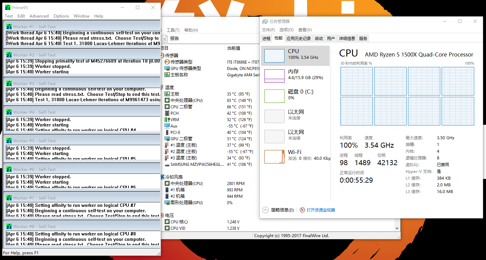The height and width of the screenshot is (260, 486).
Task: Switch to the 应用历史记录 tab
Action: tap(299, 38)
